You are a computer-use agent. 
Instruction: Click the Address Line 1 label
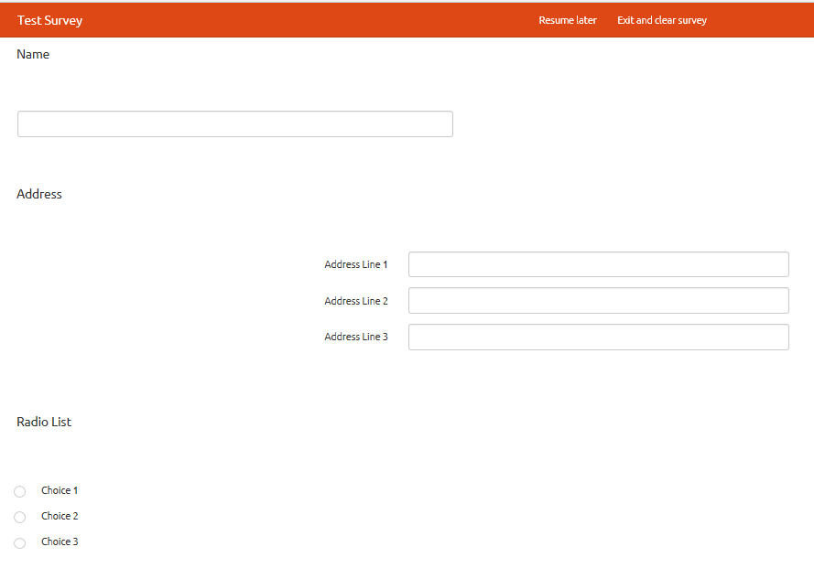[x=355, y=264]
